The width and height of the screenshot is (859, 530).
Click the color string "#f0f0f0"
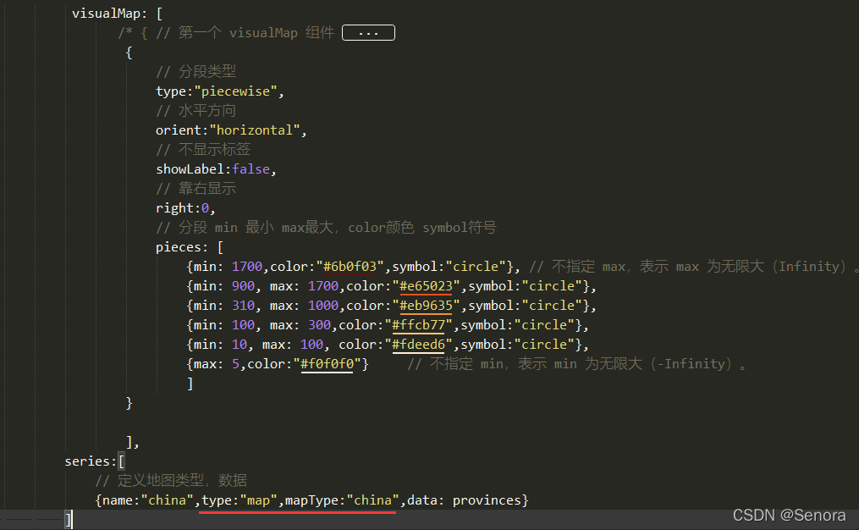point(327,364)
